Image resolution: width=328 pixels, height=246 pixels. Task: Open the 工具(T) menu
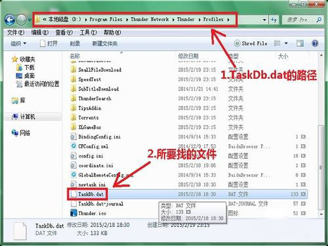pyautogui.click(x=88, y=33)
